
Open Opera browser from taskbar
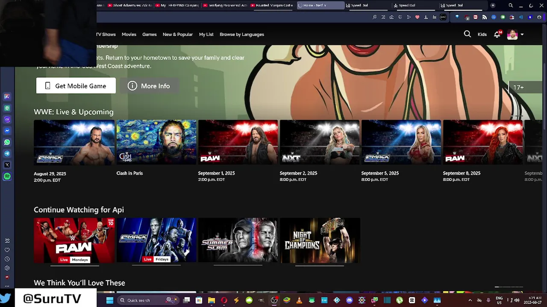(224, 300)
